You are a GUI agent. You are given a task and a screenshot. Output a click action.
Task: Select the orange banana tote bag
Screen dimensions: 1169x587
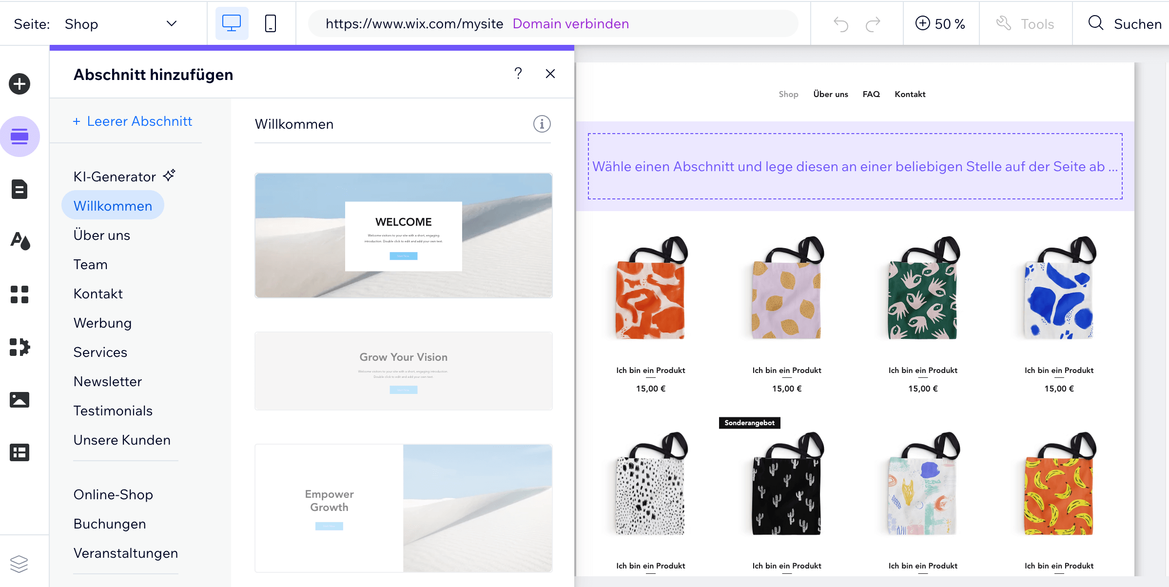[x=1059, y=484]
